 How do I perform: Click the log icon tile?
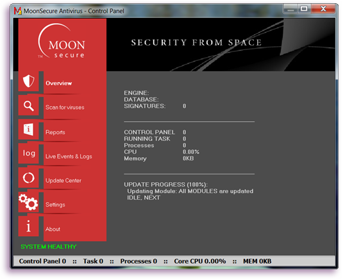click(x=29, y=153)
